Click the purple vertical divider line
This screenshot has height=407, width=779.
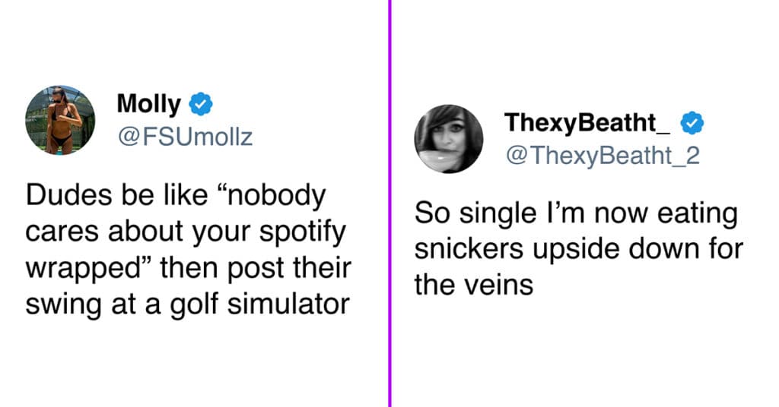tap(389, 204)
